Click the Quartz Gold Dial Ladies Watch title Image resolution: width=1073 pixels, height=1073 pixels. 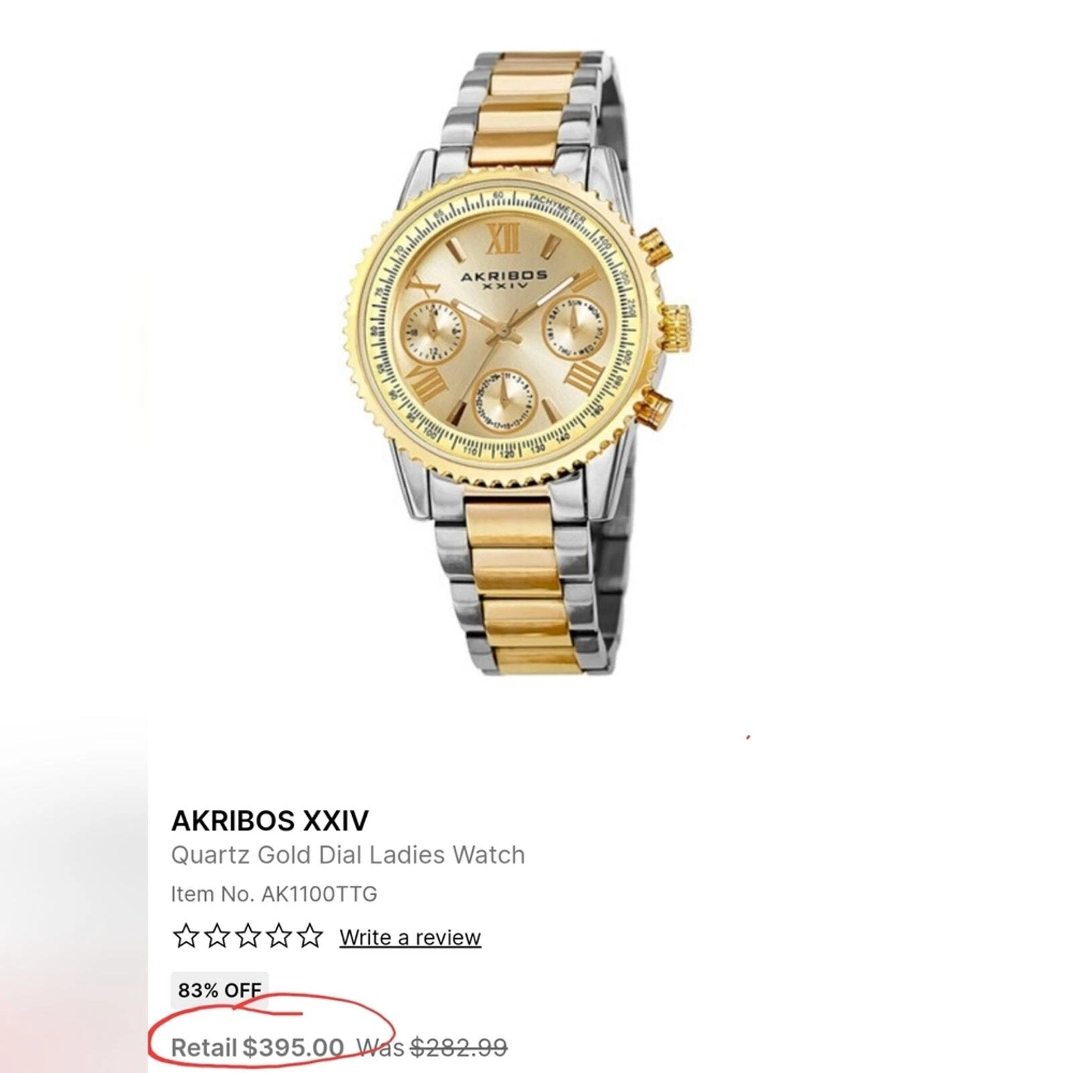348,855
